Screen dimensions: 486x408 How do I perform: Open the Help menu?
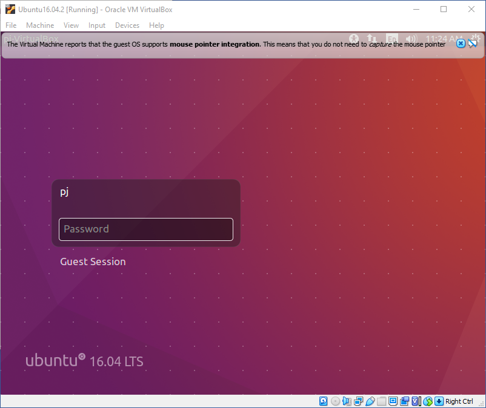(x=156, y=25)
